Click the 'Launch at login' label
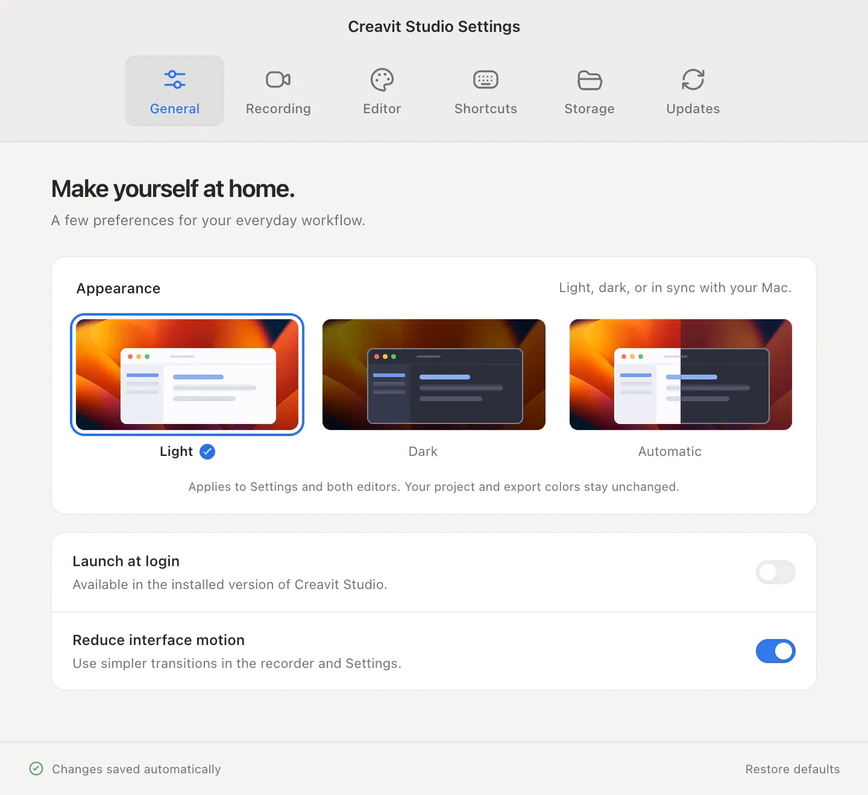The width and height of the screenshot is (868, 795). click(x=126, y=561)
